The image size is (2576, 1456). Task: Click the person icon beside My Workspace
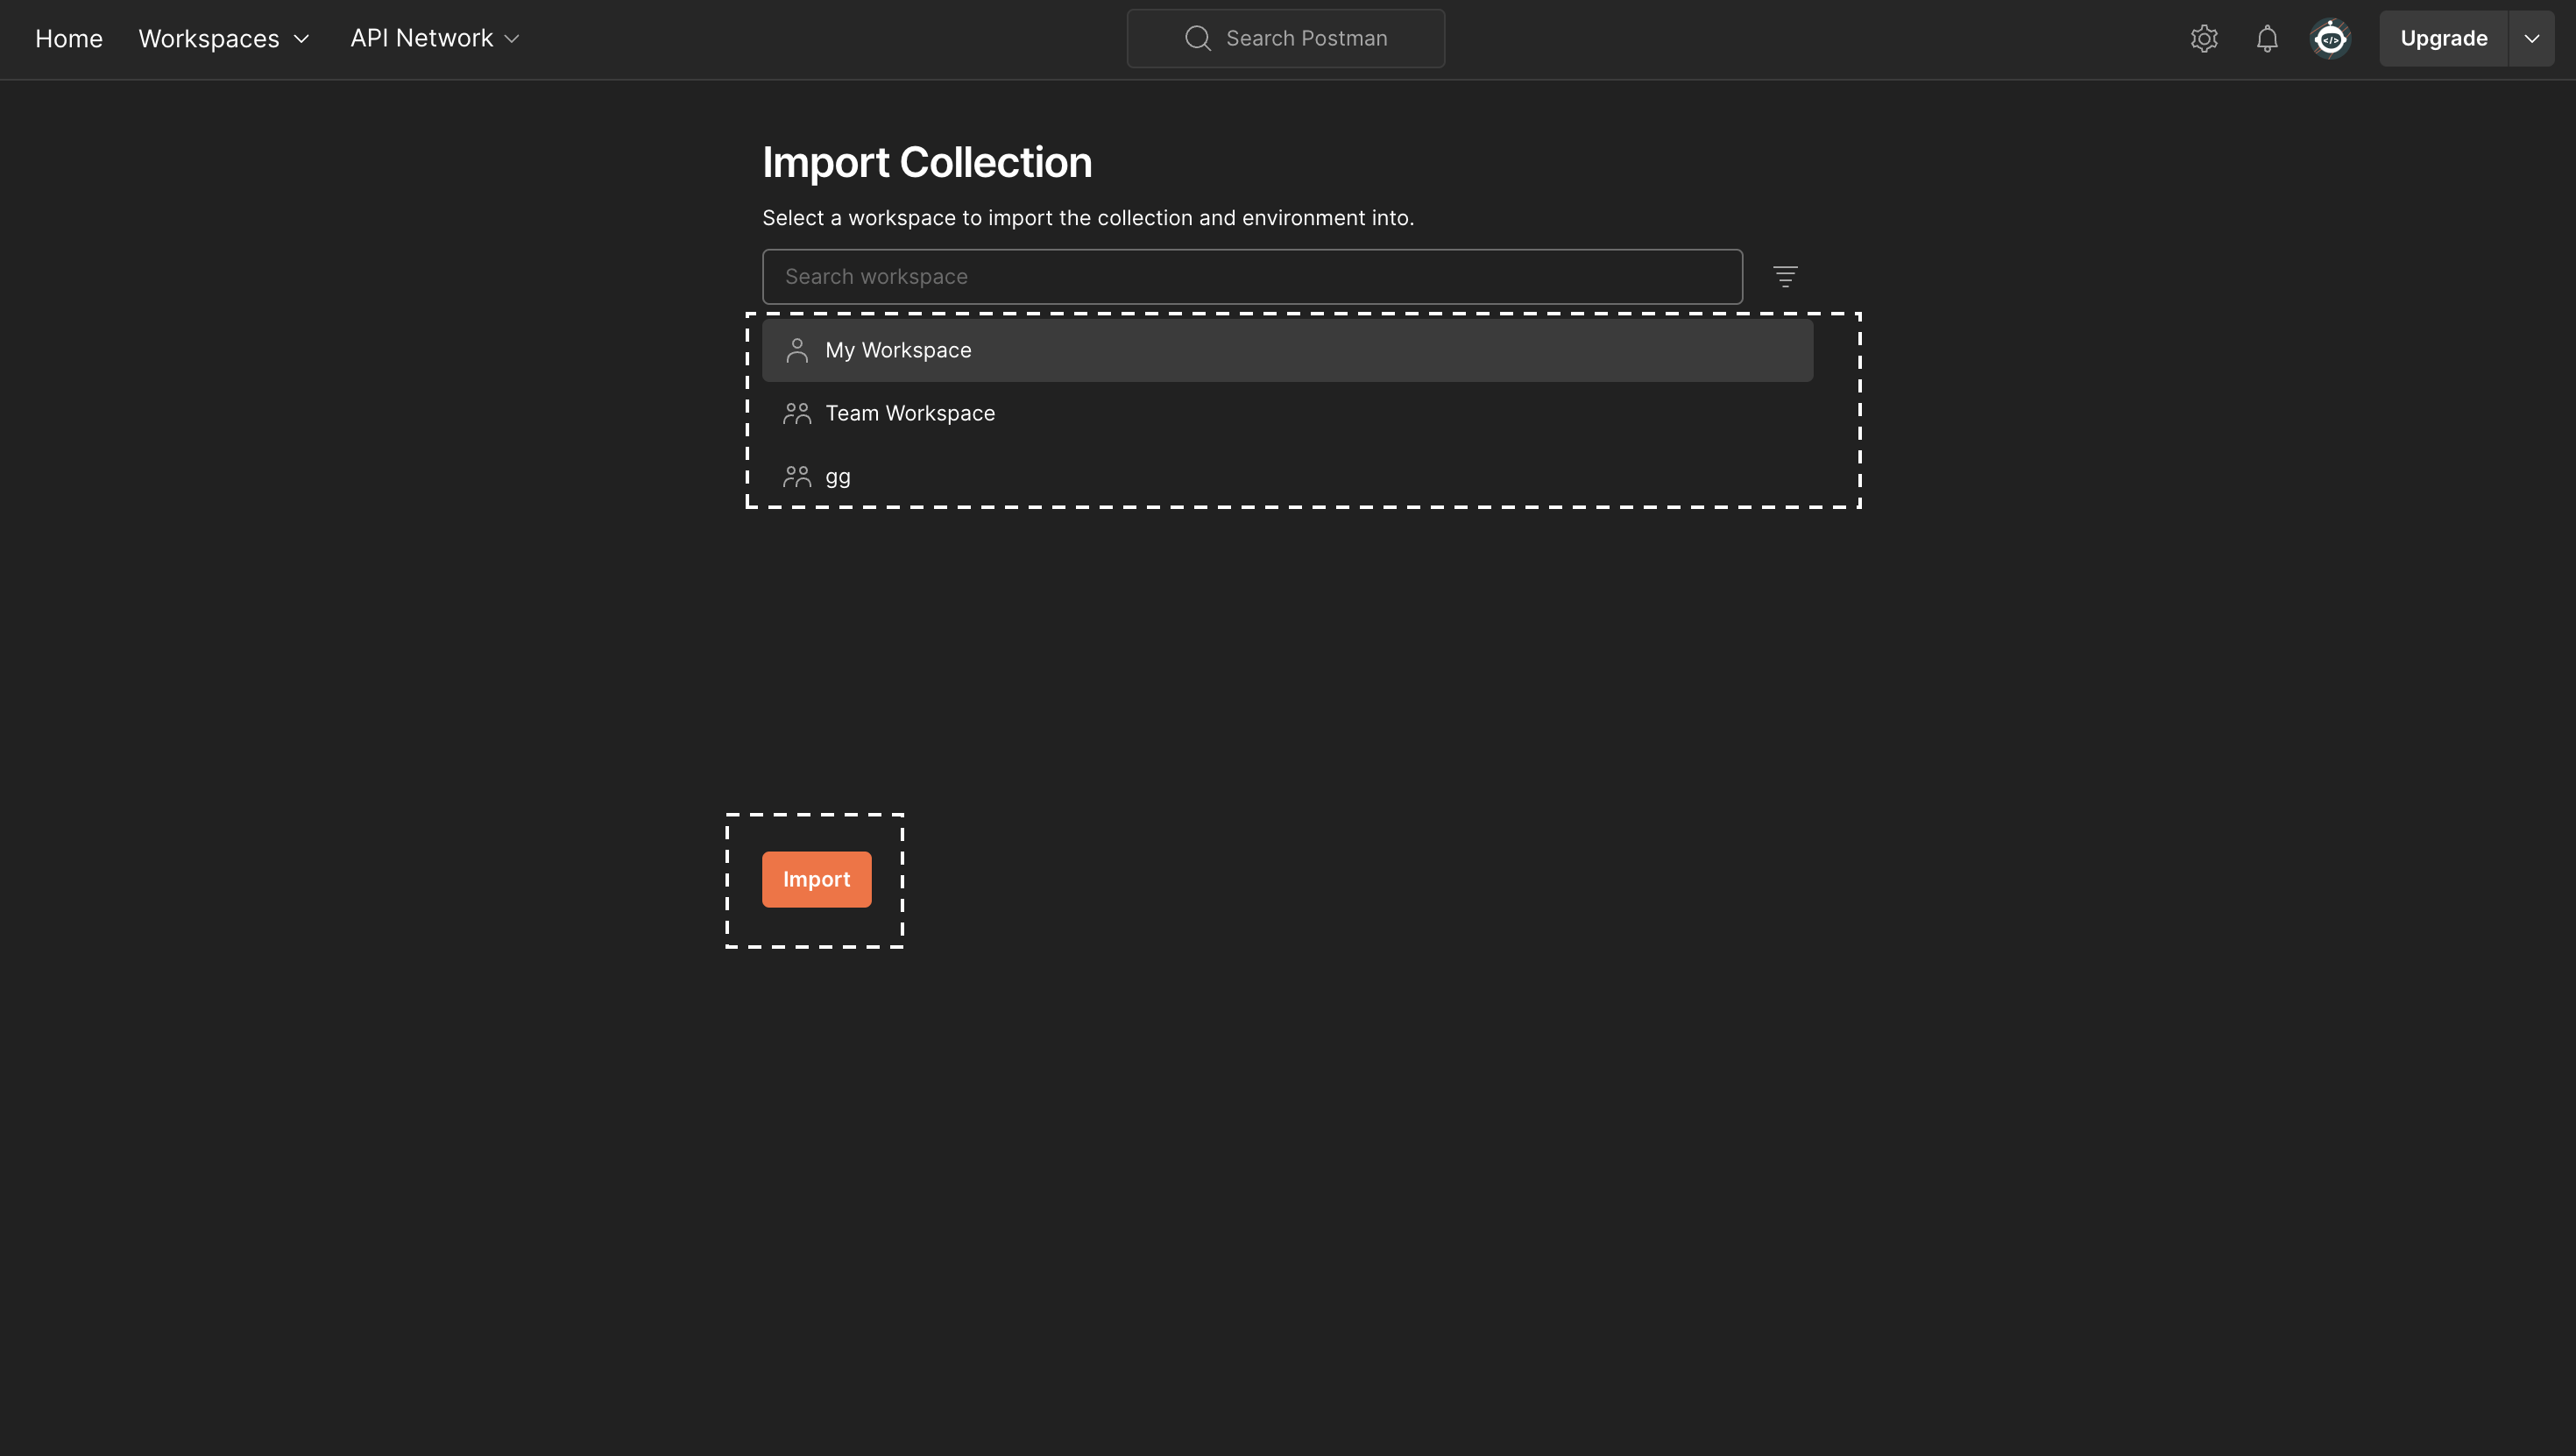797,350
